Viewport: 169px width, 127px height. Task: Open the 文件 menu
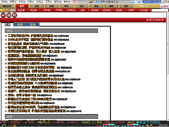coord(4,2)
